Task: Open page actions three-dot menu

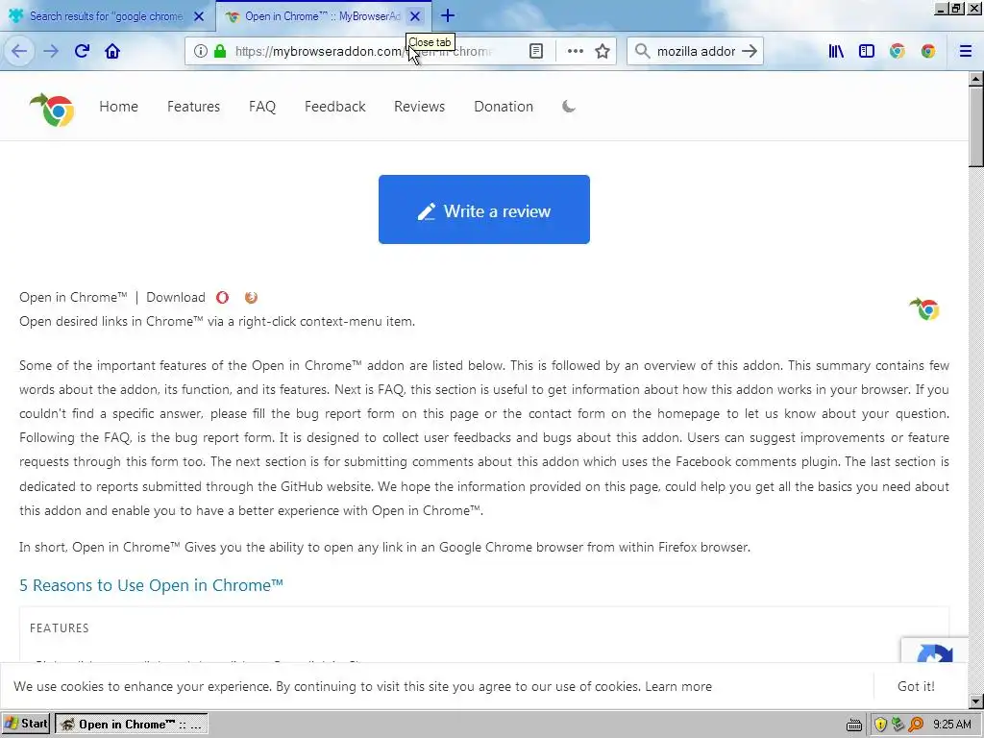Action: click(575, 51)
